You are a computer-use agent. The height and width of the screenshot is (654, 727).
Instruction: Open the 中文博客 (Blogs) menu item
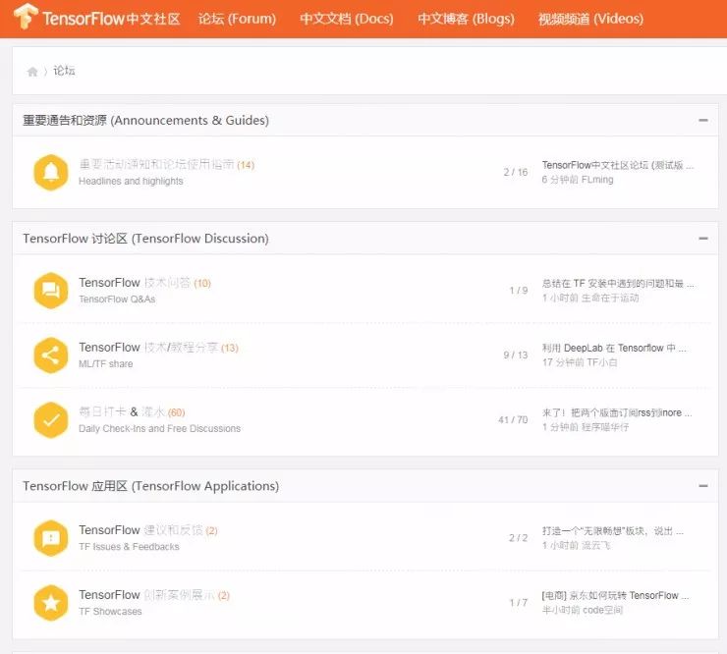tap(466, 19)
